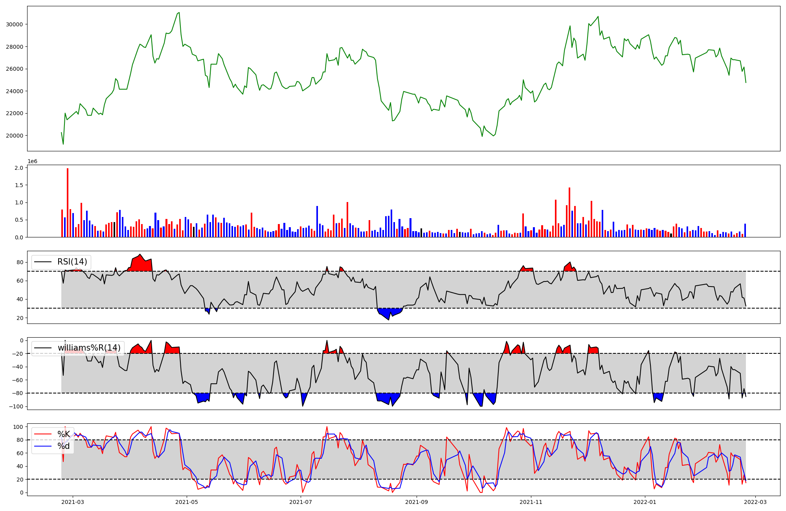This screenshot has height=511, width=786.
Task: Click the 2021-03 x-axis date label
Action: [73, 502]
